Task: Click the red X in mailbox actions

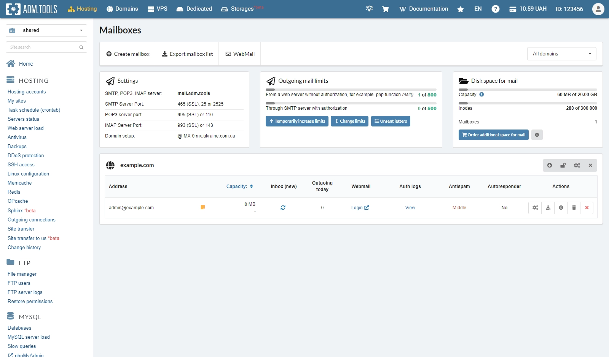Action: [x=587, y=208]
